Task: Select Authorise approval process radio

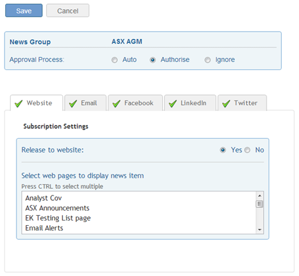Action: 153,60
